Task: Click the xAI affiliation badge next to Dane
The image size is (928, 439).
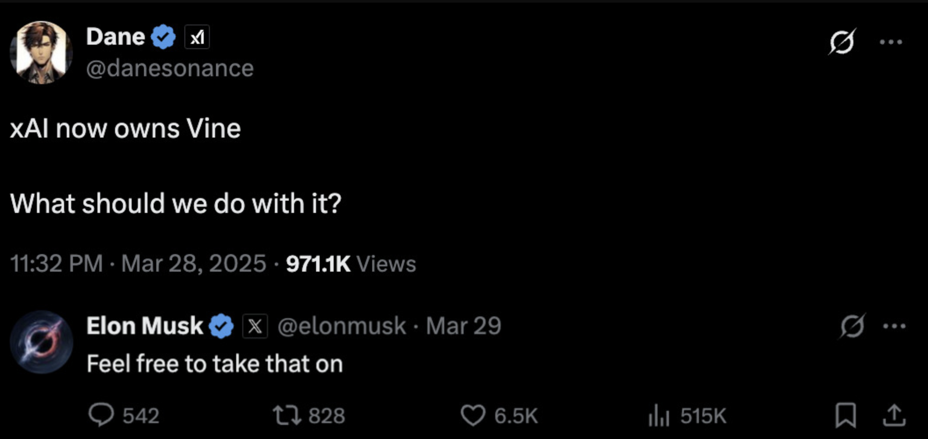Action: pyautogui.click(x=197, y=37)
